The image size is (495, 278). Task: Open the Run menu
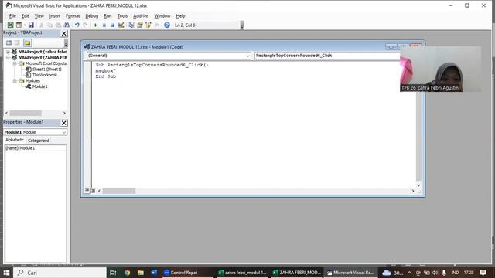click(x=108, y=15)
